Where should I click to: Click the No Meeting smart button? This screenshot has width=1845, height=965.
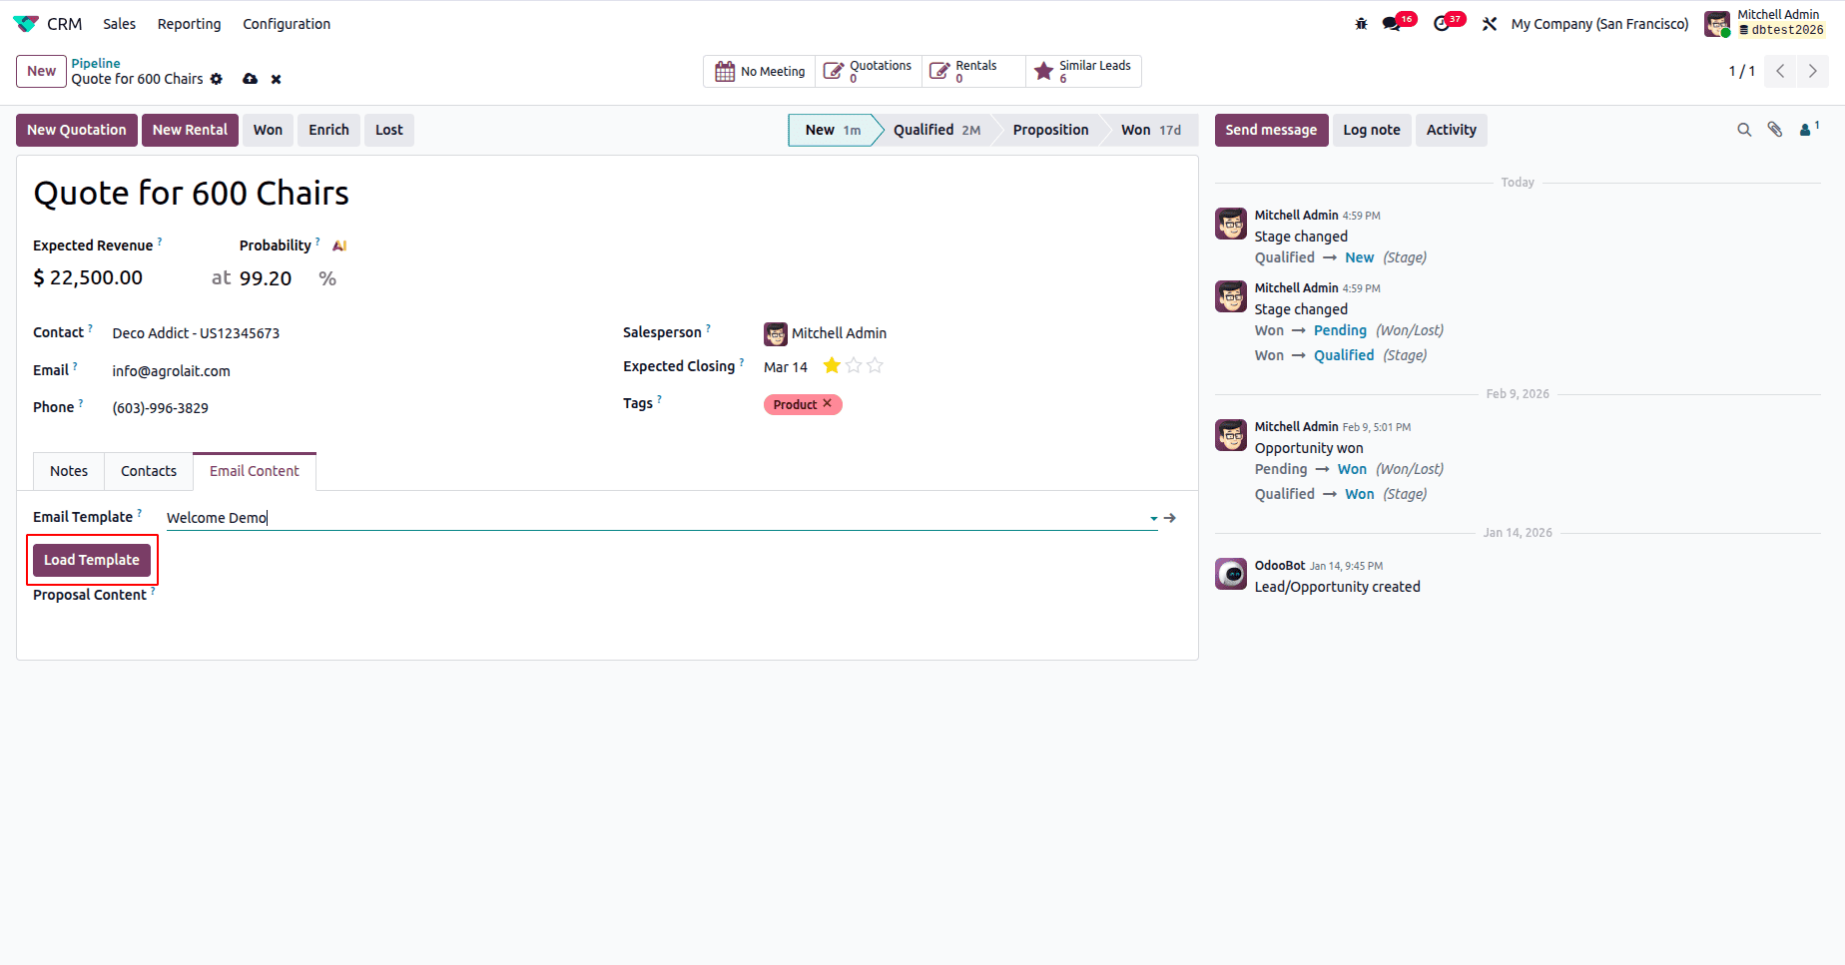point(760,71)
